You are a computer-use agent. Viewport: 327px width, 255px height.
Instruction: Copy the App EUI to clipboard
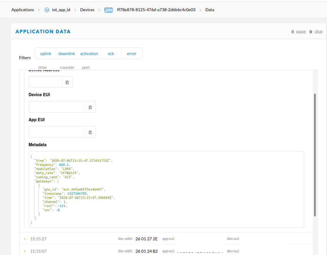pos(90,132)
